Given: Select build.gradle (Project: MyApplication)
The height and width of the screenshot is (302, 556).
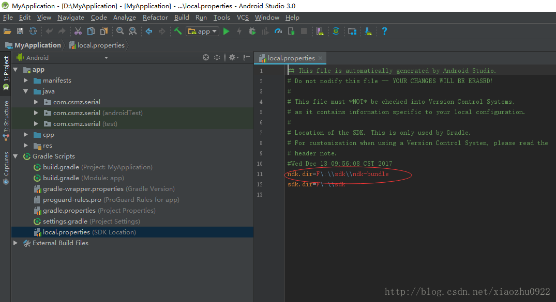Looking at the screenshot, I should (93, 167).
